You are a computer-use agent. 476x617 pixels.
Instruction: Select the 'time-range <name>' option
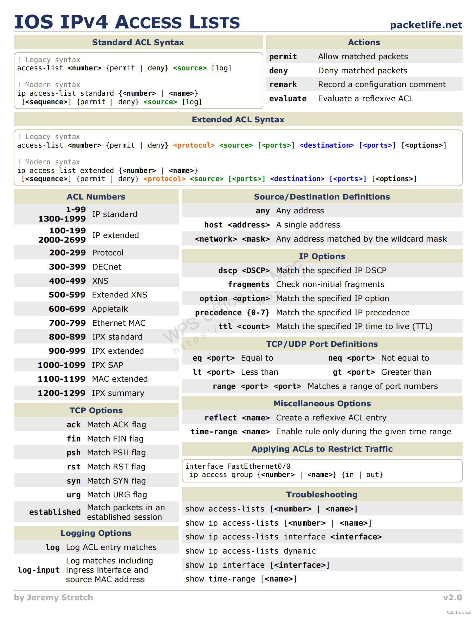(230, 432)
